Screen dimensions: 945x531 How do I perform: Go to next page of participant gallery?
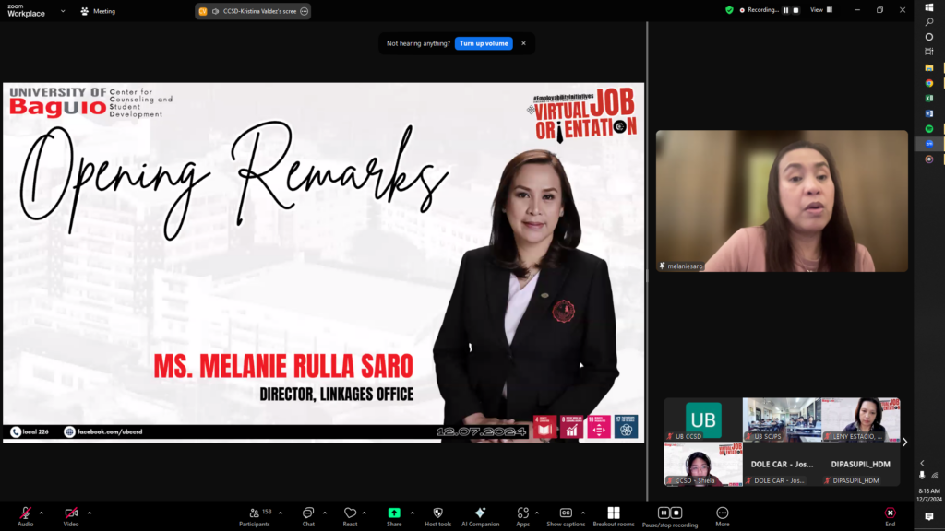904,442
